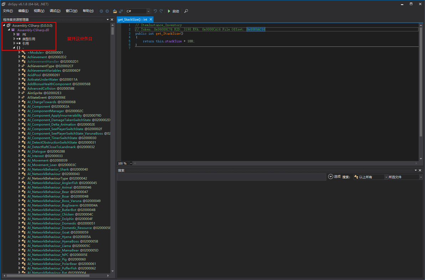Click the redo icon in toolbar
The width and height of the screenshot is (425, 280).
tap(161, 11)
